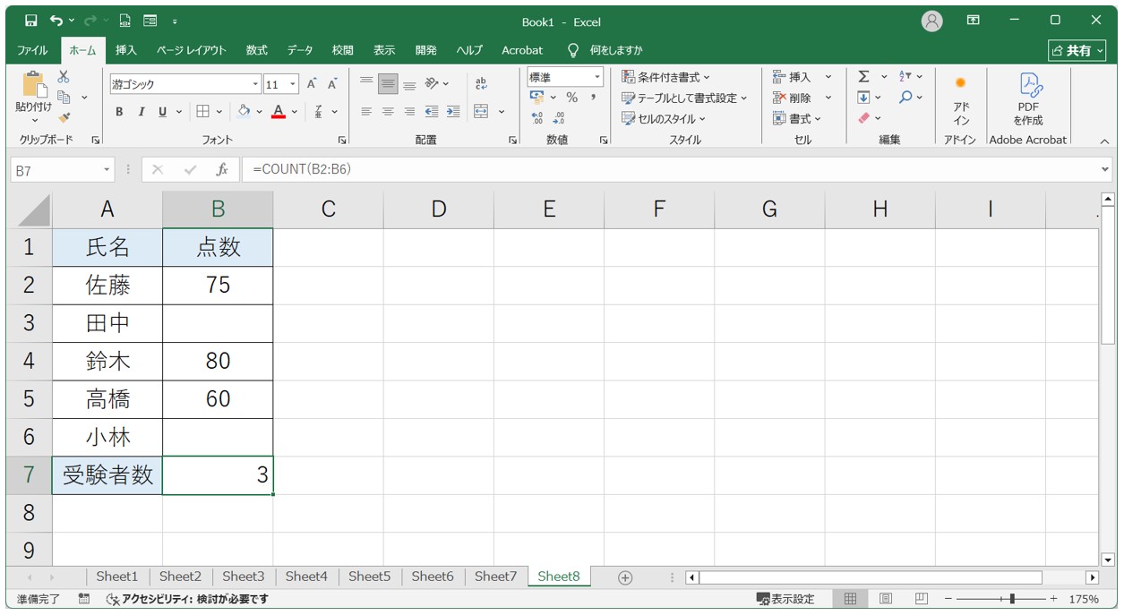Open the File (ファイル) tab
The image size is (1124, 615).
click(32, 50)
